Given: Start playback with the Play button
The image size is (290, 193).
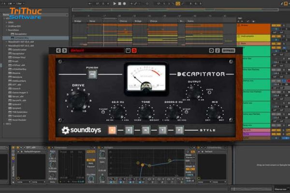Looking at the screenshot, I should coord(115,3).
